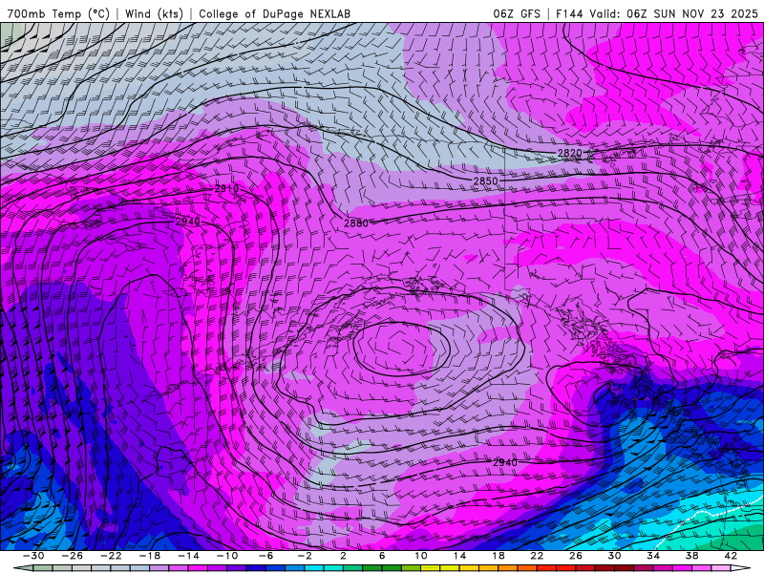Select the "06Z GFS" model run label
764x573 pixels.
point(517,13)
